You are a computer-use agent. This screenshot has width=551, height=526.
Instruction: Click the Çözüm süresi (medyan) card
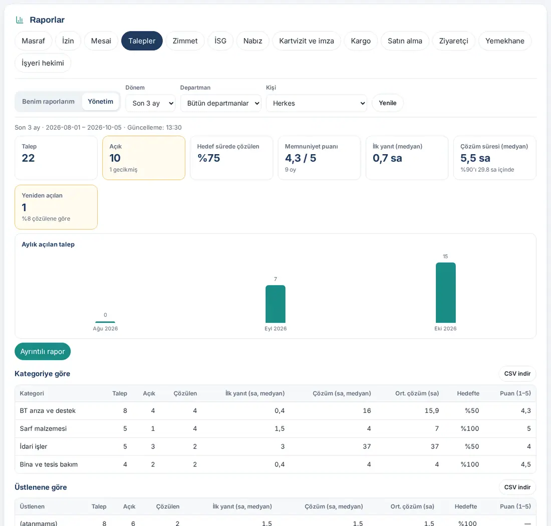point(495,158)
